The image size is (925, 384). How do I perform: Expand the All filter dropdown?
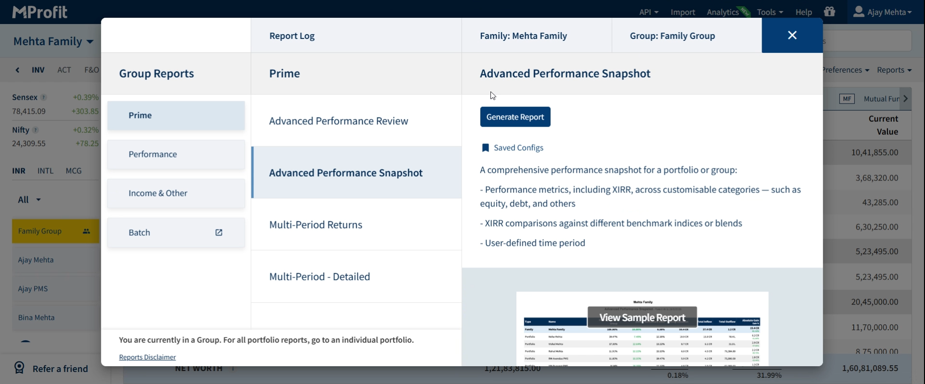pos(29,200)
